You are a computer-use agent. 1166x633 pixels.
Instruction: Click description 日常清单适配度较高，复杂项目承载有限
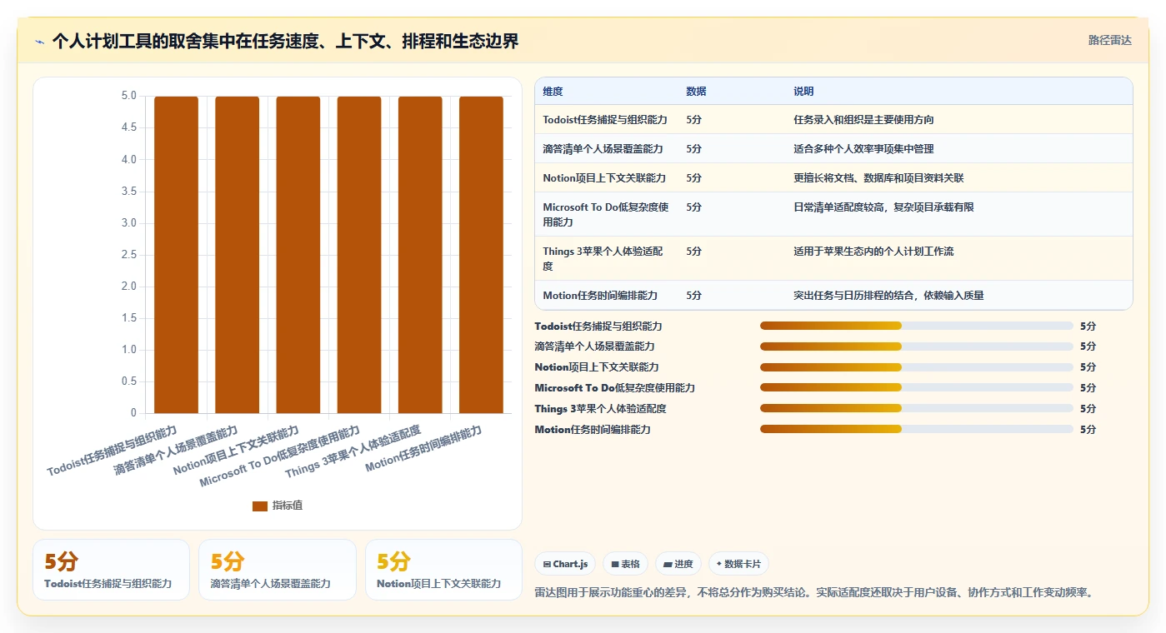coord(883,207)
